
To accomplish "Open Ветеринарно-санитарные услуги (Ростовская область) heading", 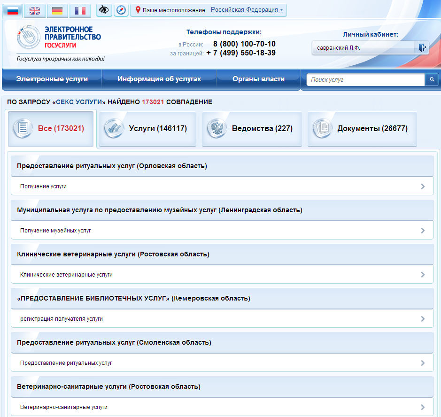I will (x=108, y=386).
